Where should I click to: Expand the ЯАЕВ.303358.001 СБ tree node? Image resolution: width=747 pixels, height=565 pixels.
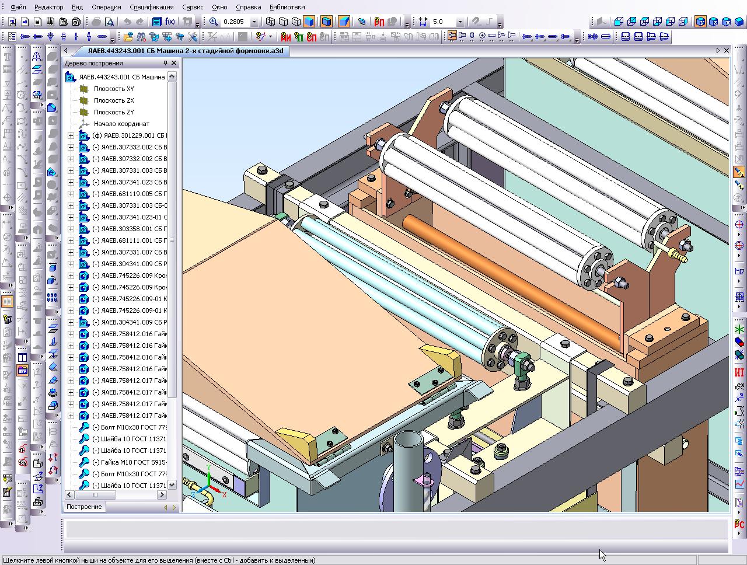tap(71, 229)
